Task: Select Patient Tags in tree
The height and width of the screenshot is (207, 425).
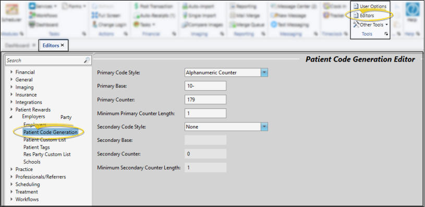Action: pos(37,147)
